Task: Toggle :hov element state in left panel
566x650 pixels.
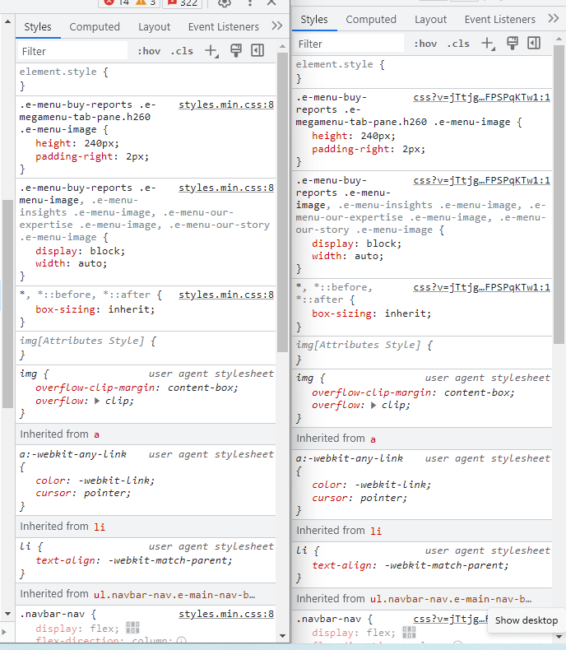Action: 149,51
